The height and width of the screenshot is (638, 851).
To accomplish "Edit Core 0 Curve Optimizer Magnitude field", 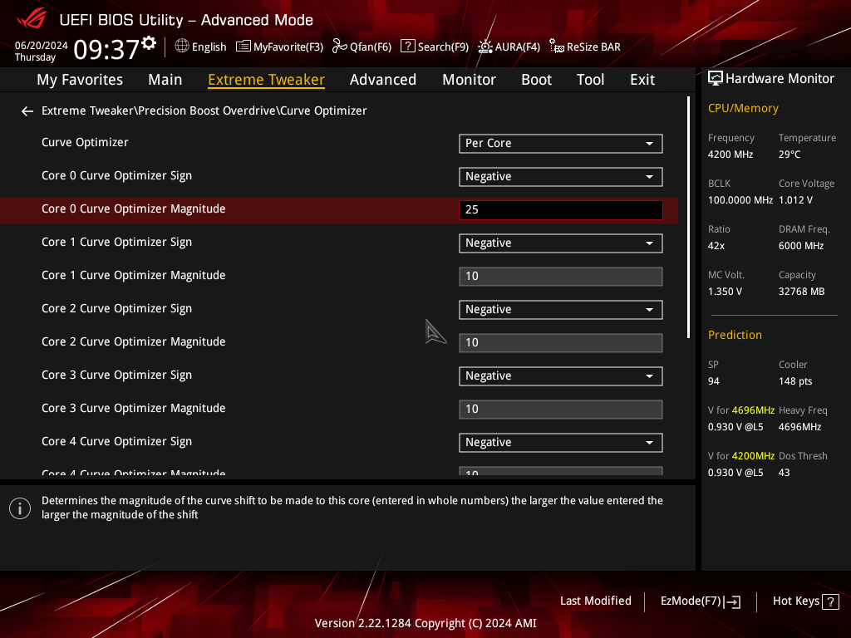I will point(561,210).
